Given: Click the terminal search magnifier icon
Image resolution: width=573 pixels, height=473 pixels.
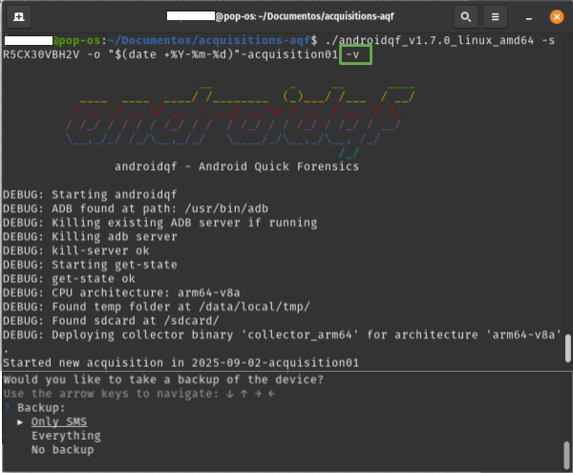Looking at the screenshot, I should (464, 16).
